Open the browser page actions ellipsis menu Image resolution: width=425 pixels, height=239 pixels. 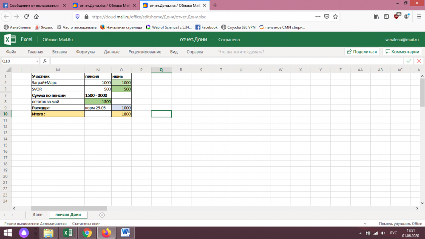[318, 17]
